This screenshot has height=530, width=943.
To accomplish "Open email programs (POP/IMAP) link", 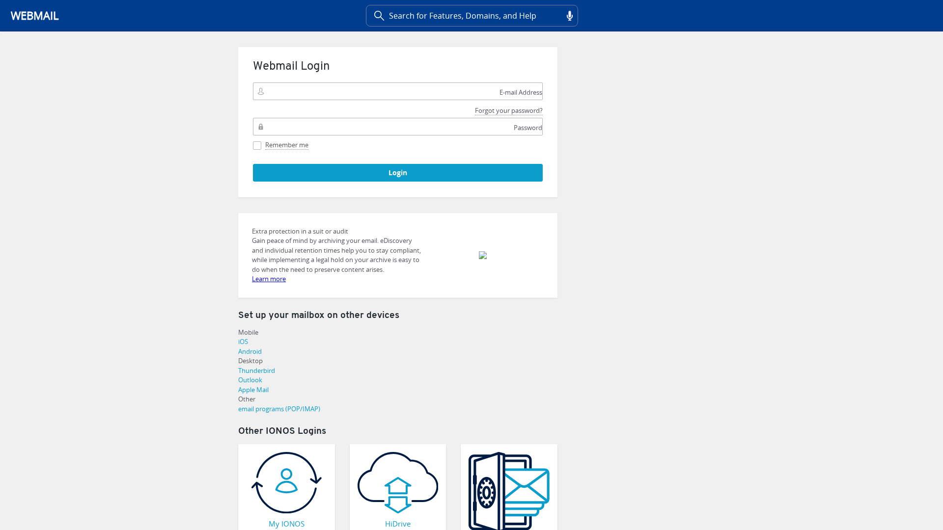I will point(279,409).
